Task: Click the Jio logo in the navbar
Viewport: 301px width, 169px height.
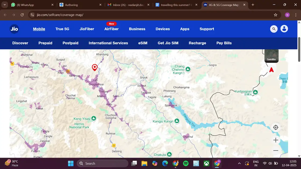Action: pos(14,29)
